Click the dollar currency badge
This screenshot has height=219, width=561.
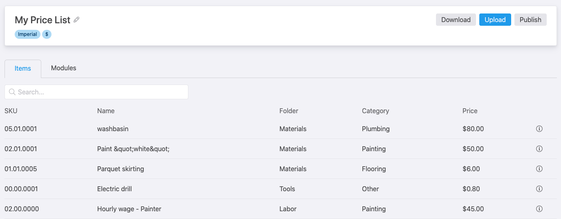pyautogui.click(x=47, y=34)
